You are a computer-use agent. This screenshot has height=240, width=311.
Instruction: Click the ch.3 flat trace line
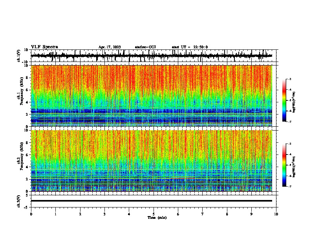pos(152,201)
